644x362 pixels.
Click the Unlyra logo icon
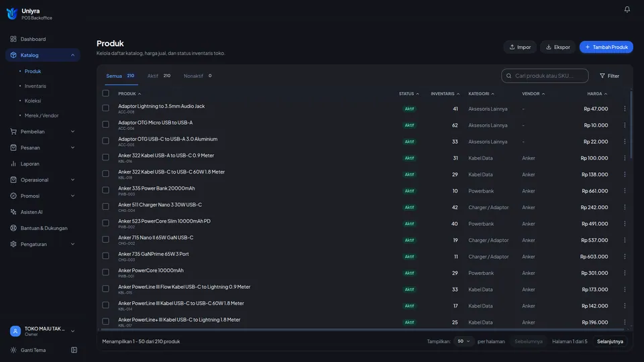pyautogui.click(x=12, y=13)
